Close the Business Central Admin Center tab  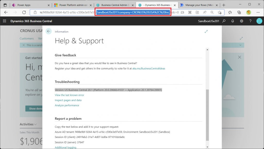[x=133, y=5]
